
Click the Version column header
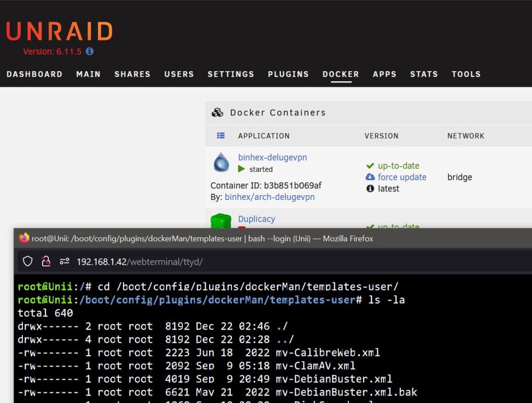pyautogui.click(x=381, y=136)
